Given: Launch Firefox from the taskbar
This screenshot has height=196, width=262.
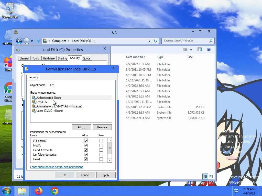Looking at the screenshot, I should coord(39,191).
